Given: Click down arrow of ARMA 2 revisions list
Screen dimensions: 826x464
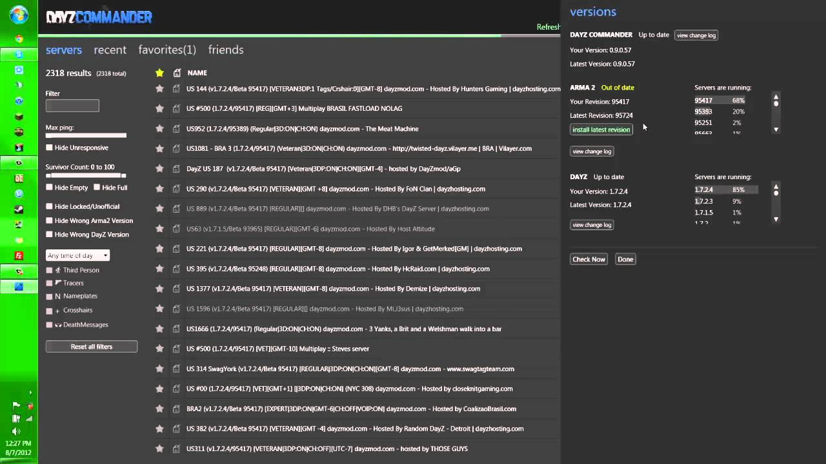Looking at the screenshot, I should coord(776,130).
